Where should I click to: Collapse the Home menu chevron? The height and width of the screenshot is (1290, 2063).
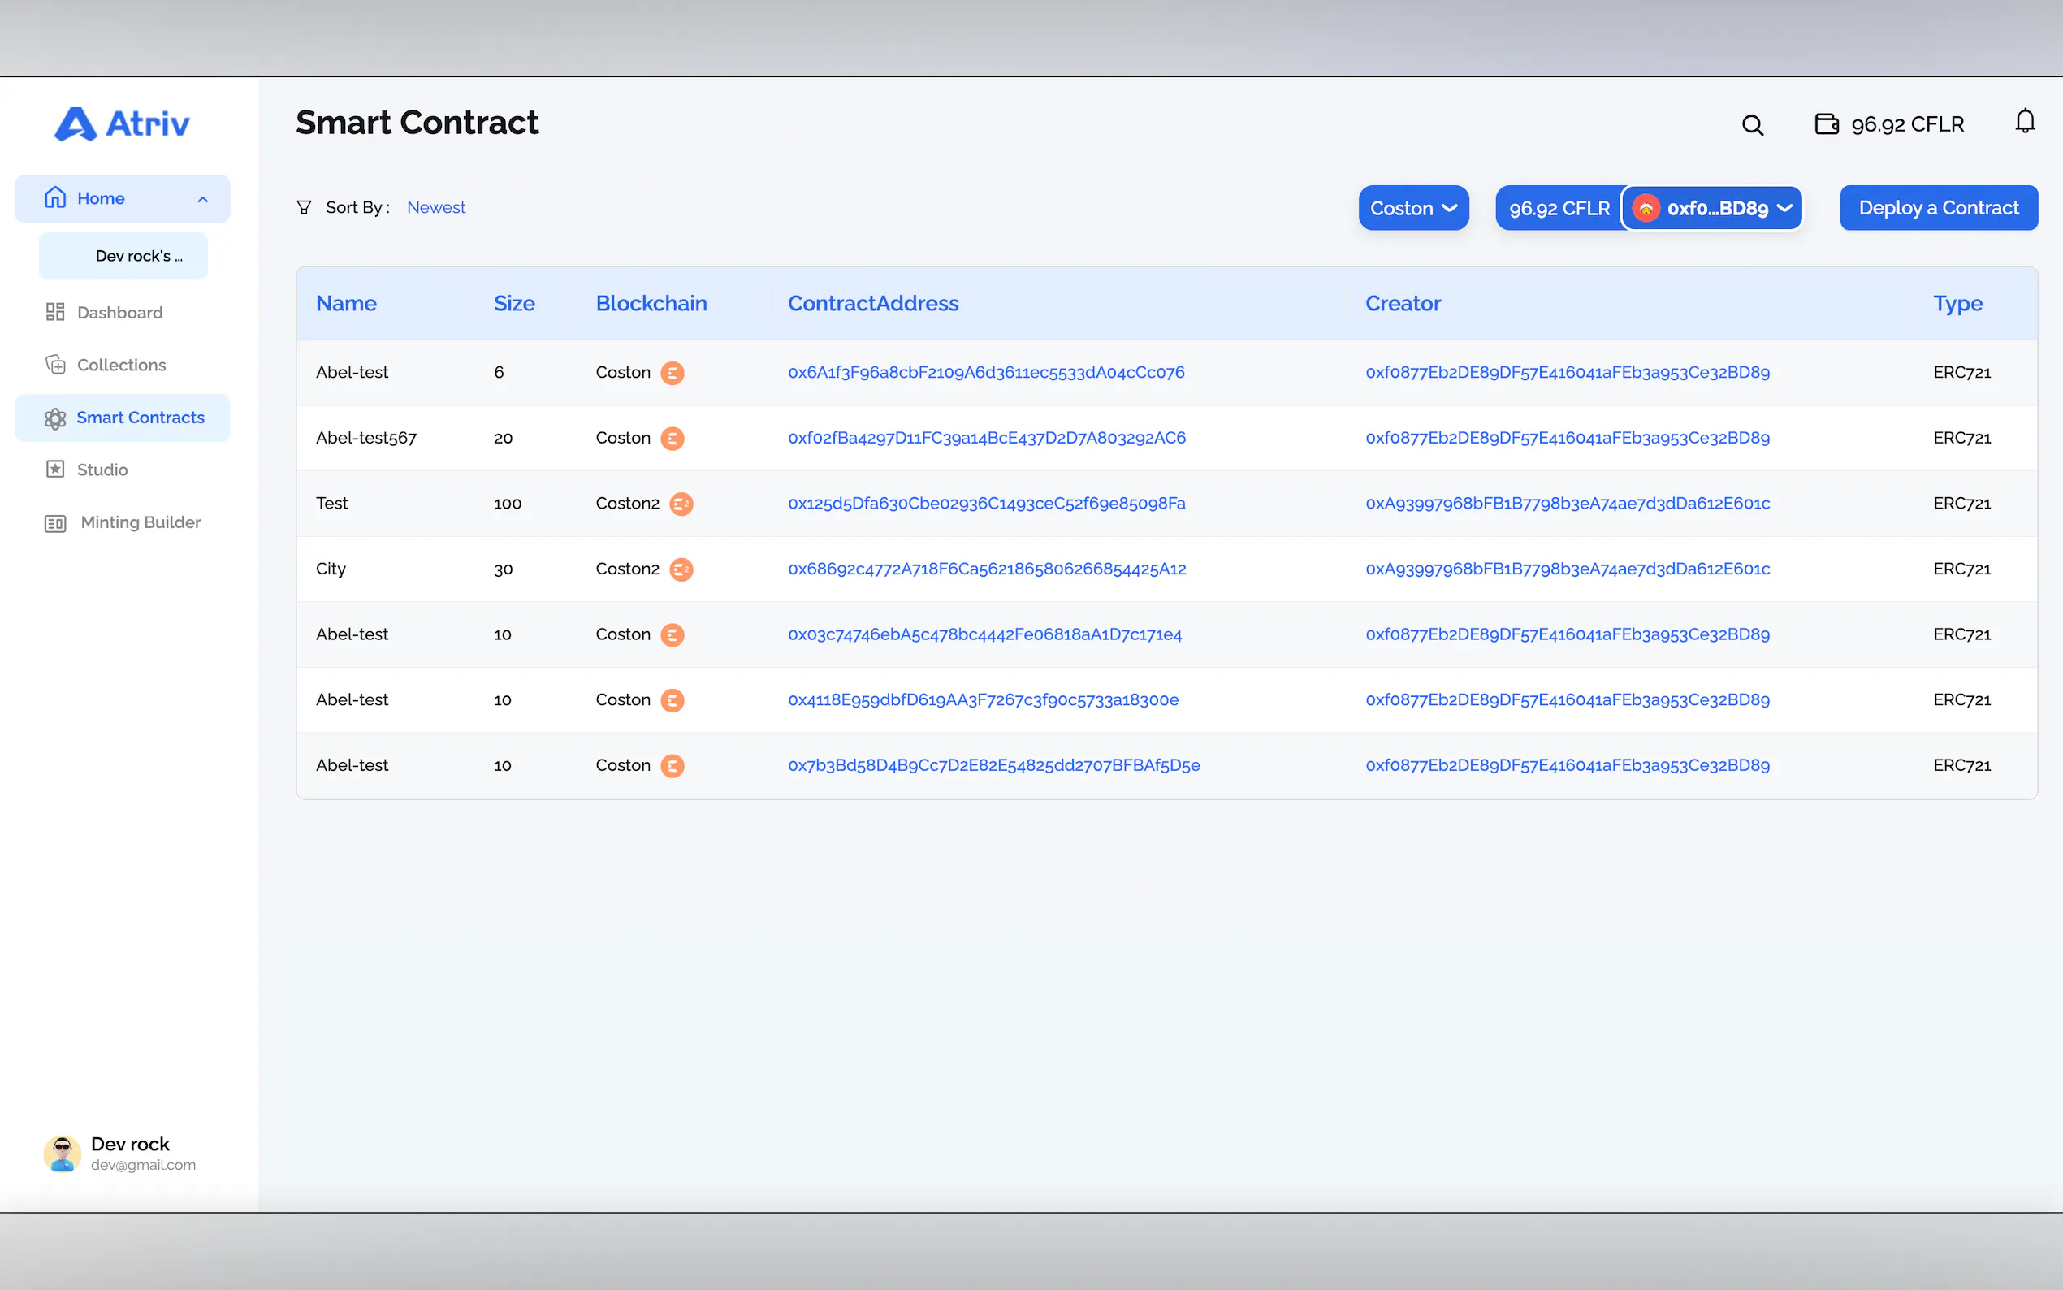click(x=203, y=200)
